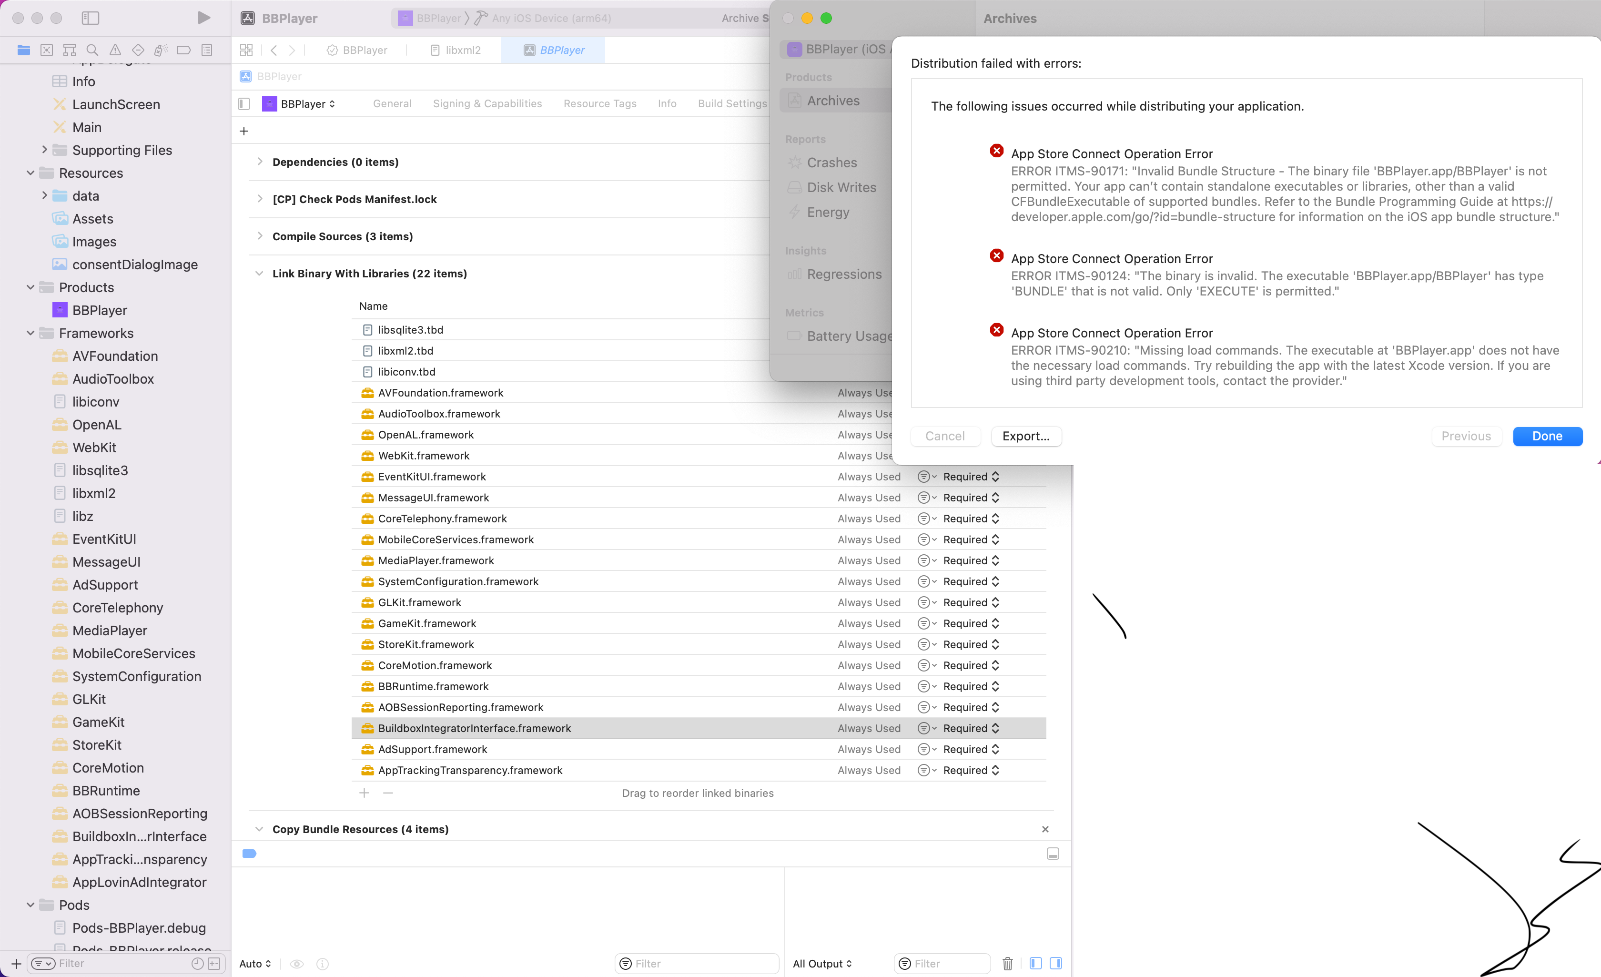Screen dimensions: 1601x977
Task: Open the related items grid icon
Action: [x=246, y=50]
